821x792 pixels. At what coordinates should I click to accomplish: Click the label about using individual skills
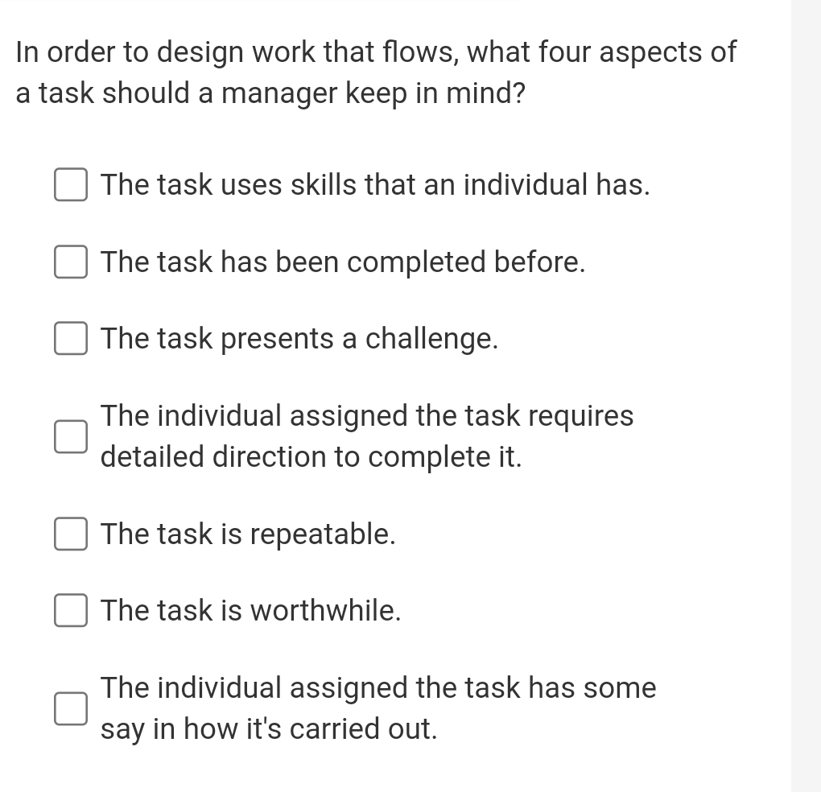coord(376,184)
